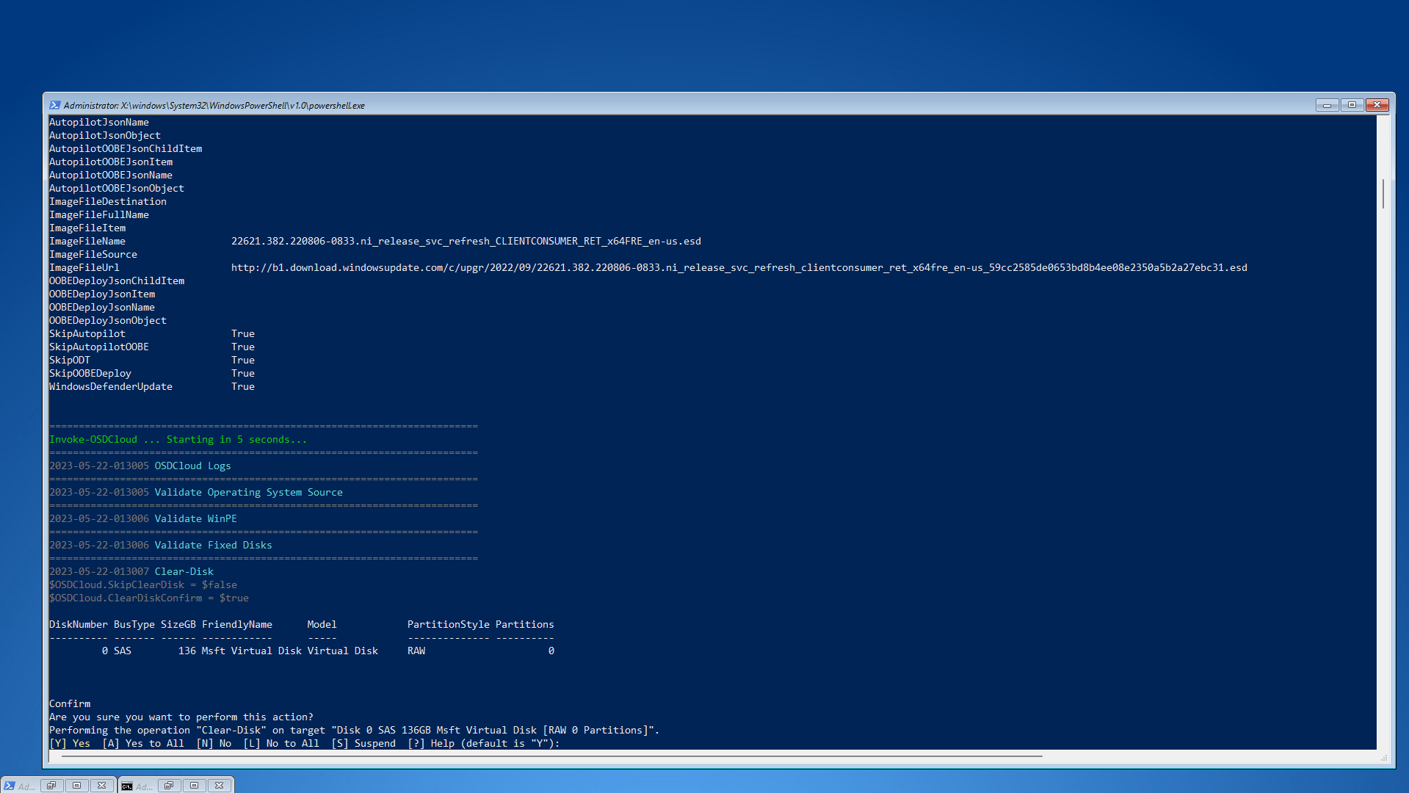Click the vertical scrollbar thumb in the console
The image size is (1409, 793).
point(1383,193)
